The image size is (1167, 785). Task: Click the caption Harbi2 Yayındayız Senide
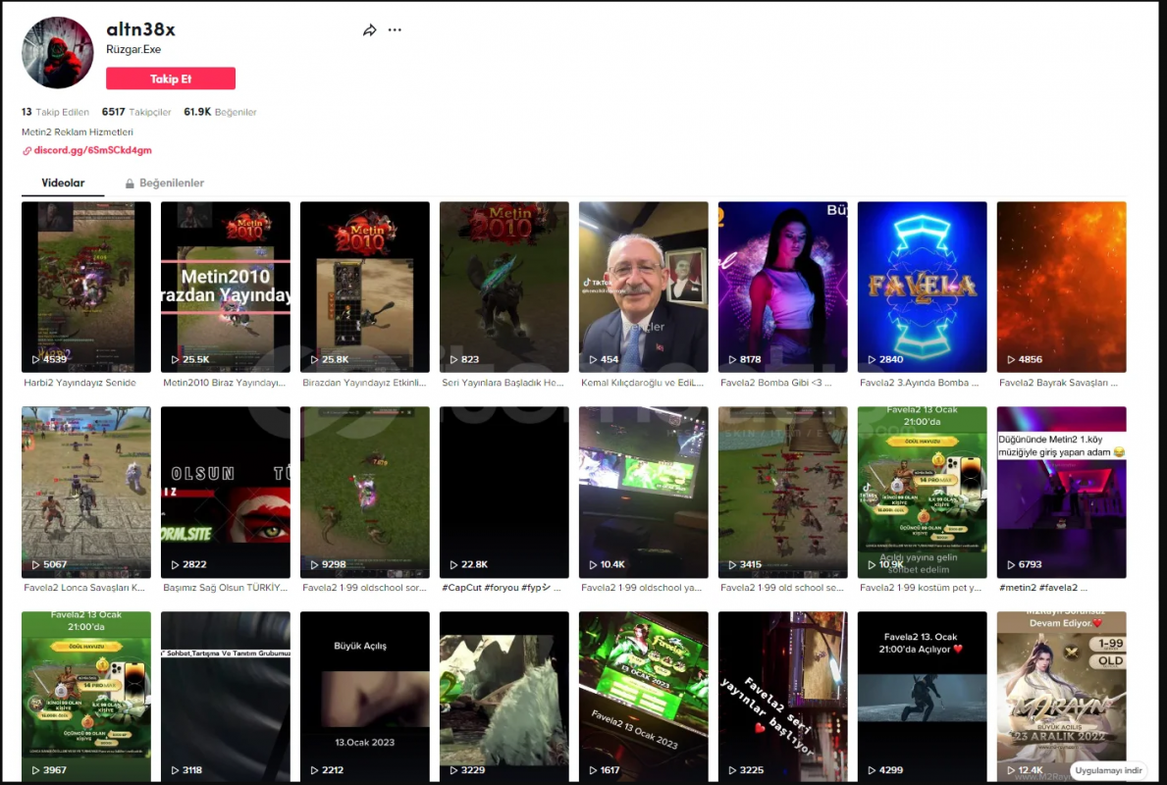pyautogui.click(x=80, y=383)
